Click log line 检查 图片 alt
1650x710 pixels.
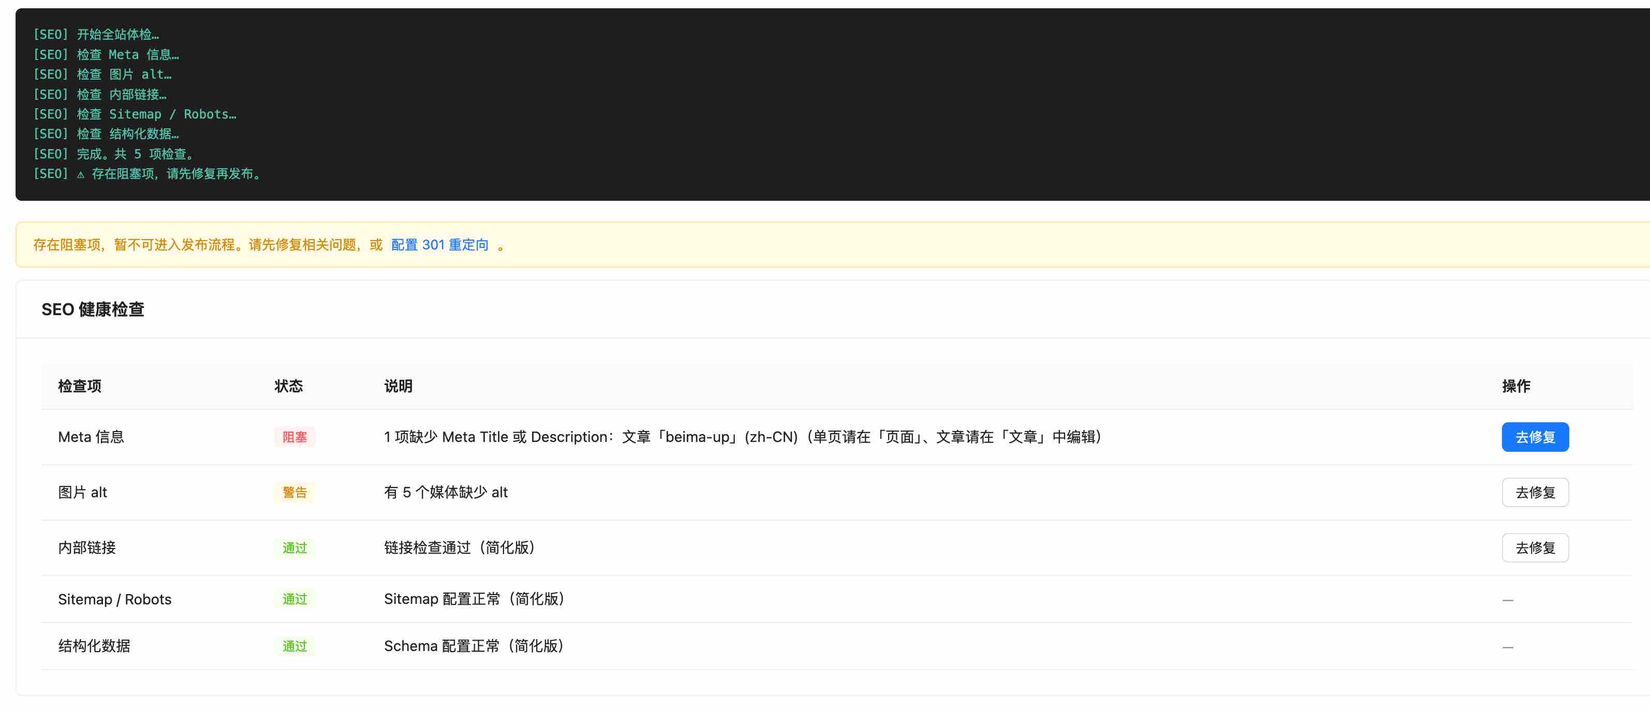click(x=102, y=75)
